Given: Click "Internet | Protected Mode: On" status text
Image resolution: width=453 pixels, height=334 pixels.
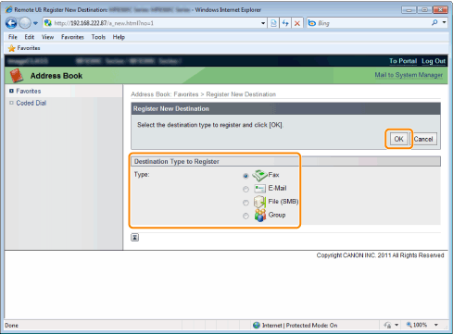Looking at the screenshot, I should [x=299, y=326].
